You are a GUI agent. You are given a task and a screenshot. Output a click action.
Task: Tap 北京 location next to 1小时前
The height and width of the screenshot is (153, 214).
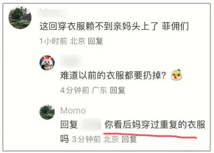tap(78, 41)
